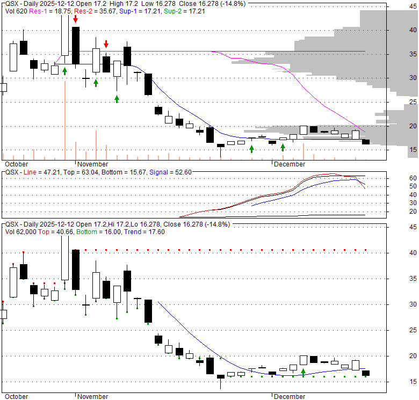The width and height of the screenshot is (419, 400).
Task: Click the 'Sup-1 = 17.21' label
Action: point(140,11)
